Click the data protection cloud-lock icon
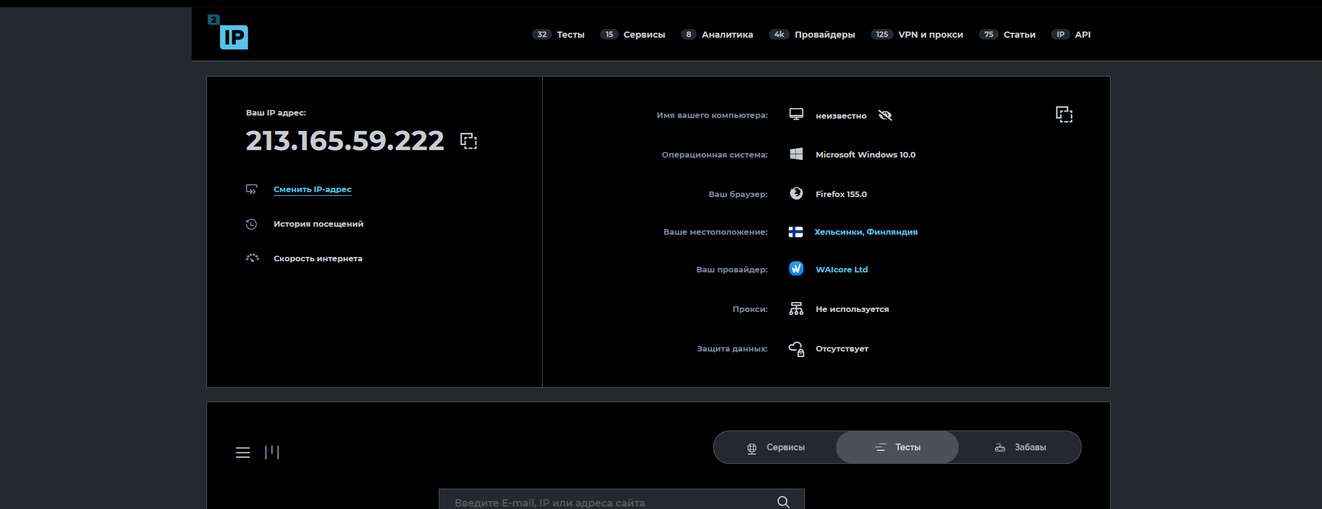 click(x=796, y=349)
